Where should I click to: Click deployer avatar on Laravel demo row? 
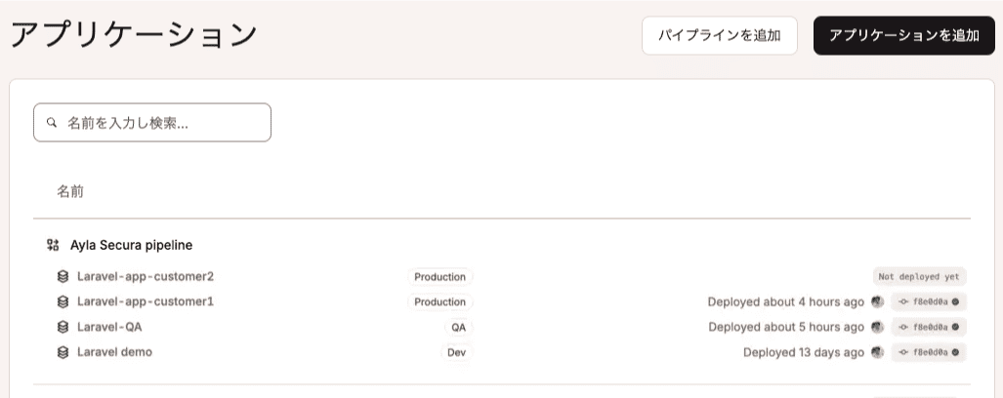coord(878,352)
